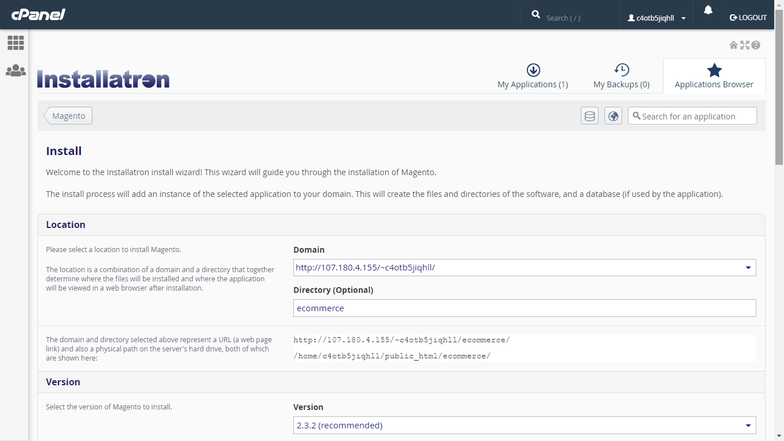Open User Manager people icon in sidebar
The height and width of the screenshot is (441, 784).
(x=15, y=71)
